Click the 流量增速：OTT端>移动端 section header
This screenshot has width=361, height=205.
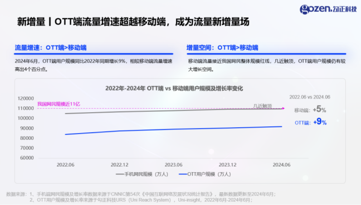(51, 48)
